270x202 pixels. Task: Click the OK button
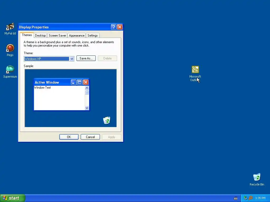[x=69, y=137]
